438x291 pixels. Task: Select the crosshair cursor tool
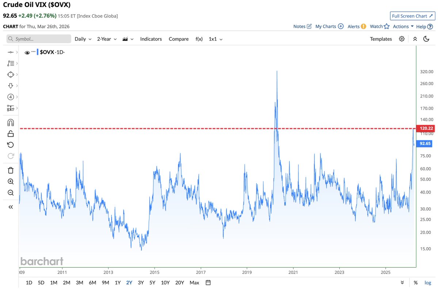(x=11, y=52)
